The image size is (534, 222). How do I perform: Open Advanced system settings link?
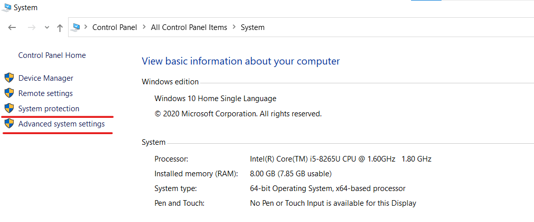point(61,124)
